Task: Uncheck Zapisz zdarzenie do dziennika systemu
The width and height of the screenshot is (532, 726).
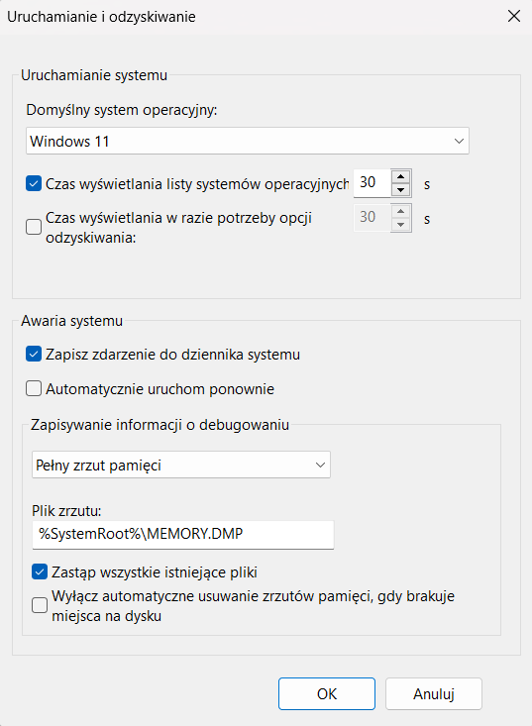Action: 34,355
